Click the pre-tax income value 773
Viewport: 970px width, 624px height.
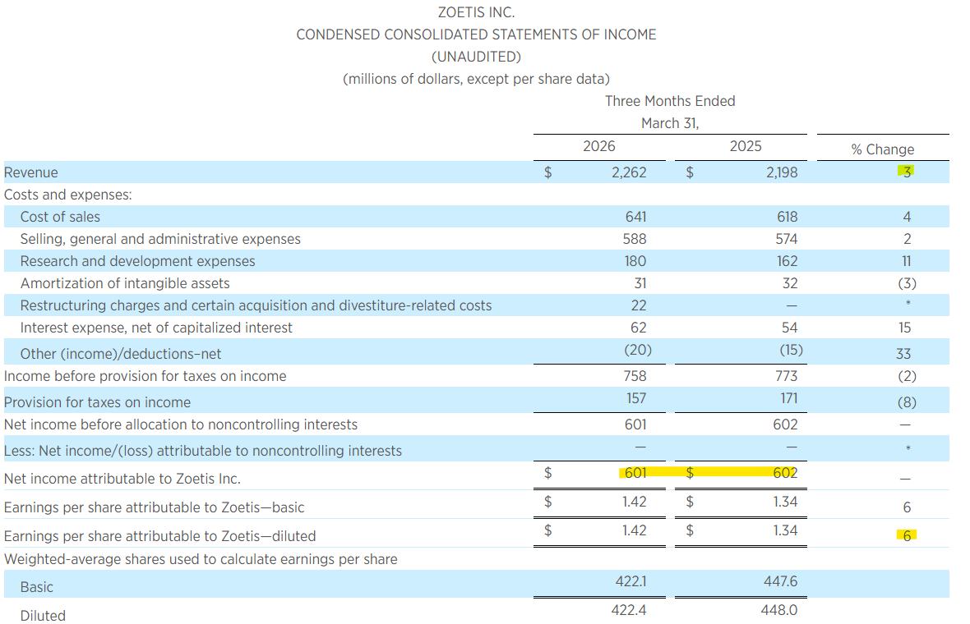786,376
